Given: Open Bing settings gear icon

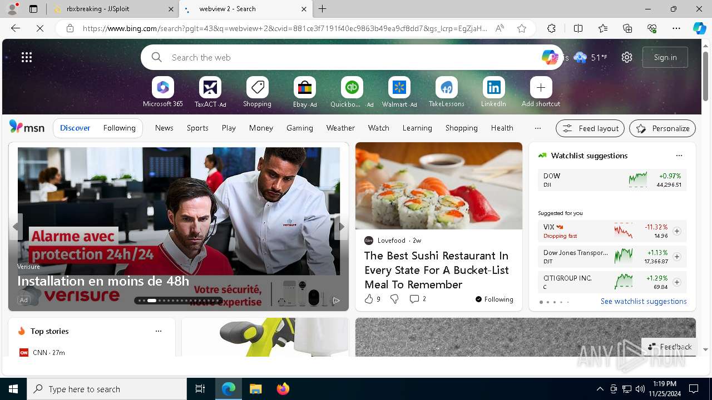Looking at the screenshot, I should [627, 57].
